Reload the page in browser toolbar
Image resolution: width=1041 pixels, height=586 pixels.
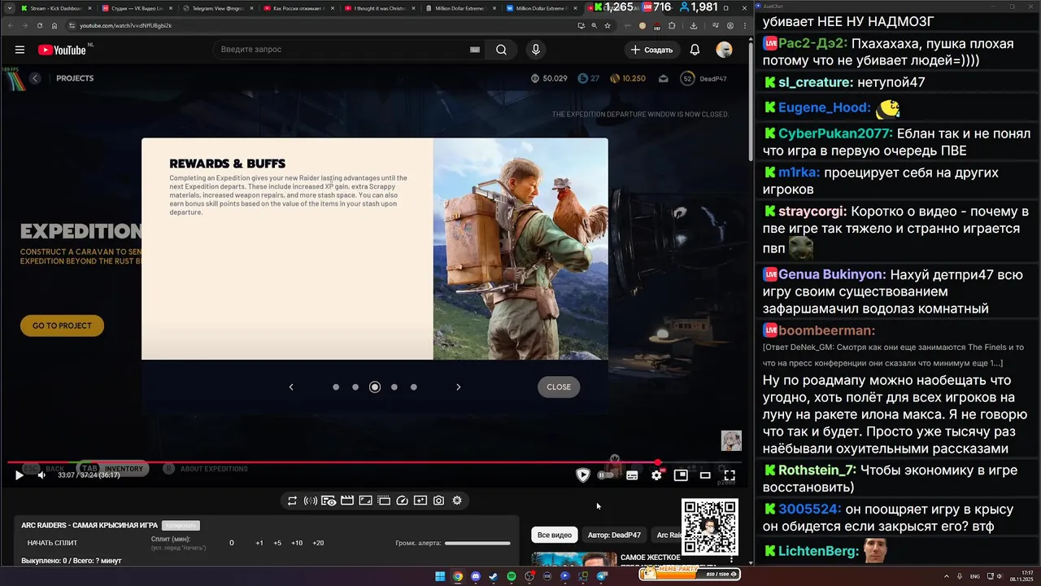pyautogui.click(x=39, y=25)
